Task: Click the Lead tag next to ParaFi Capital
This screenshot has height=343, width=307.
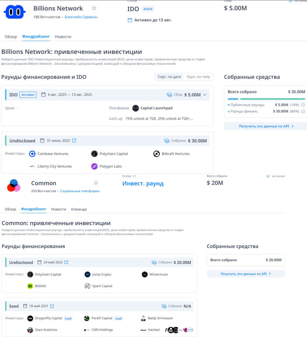Action: [x=119, y=318]
